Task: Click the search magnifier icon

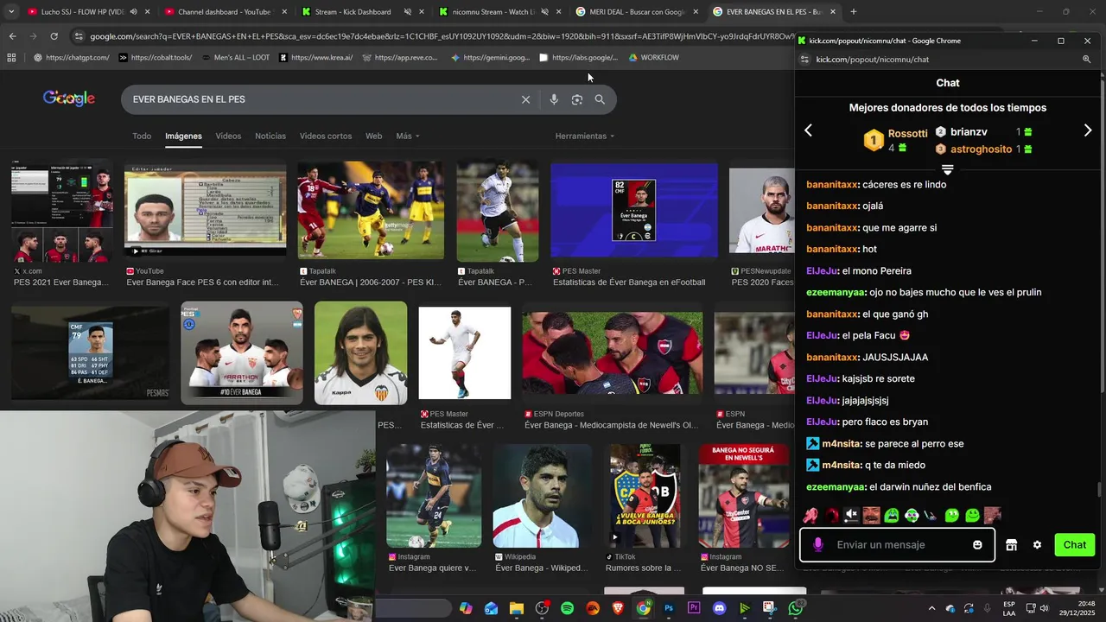Action: coord(600,99)
